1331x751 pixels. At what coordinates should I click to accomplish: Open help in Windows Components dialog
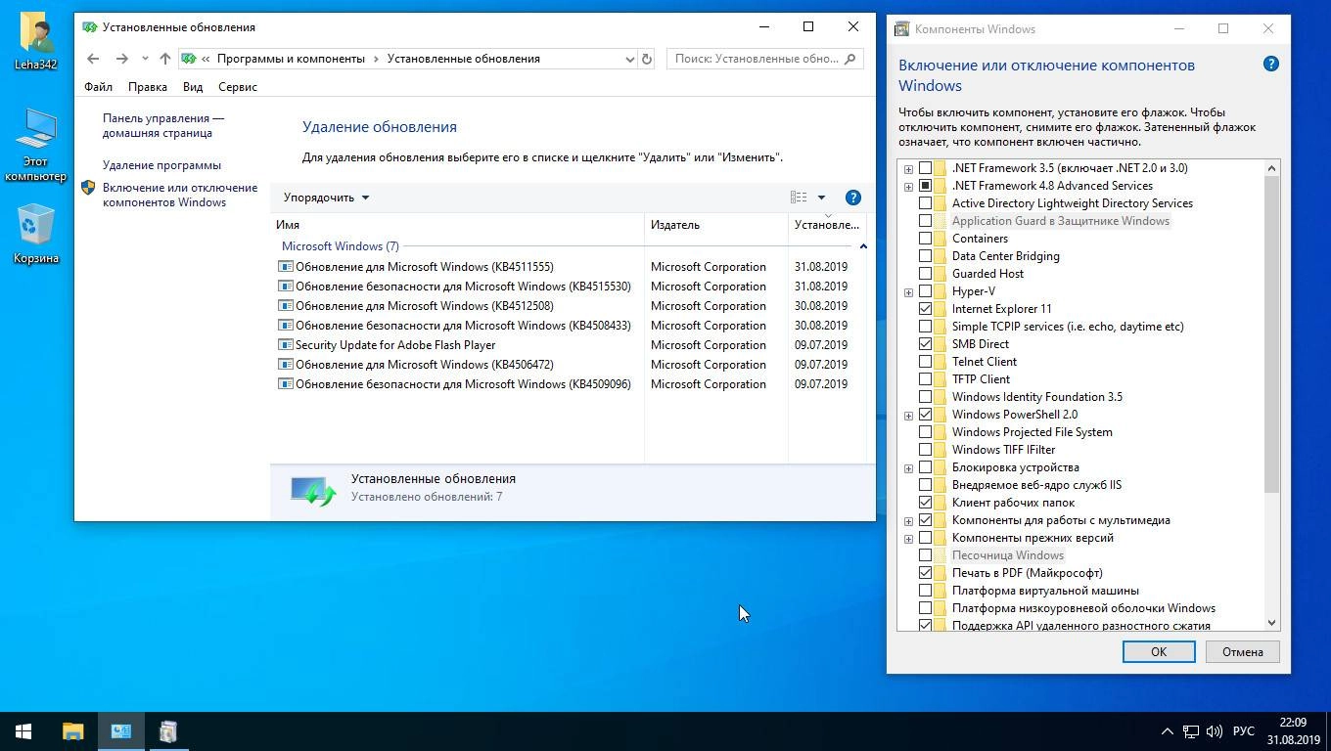[x=1270, y=65]
